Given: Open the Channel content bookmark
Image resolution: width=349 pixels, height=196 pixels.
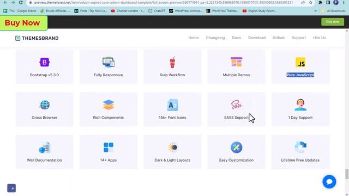Looking at the screenshot, I should coord(128,11).
